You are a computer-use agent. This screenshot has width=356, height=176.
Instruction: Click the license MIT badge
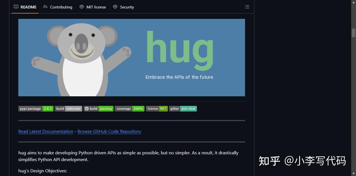pos(157,109)
